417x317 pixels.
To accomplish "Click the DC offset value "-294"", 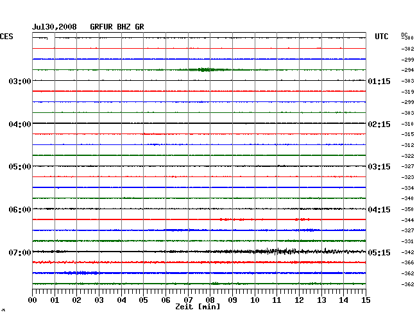I will coord(407,70).
